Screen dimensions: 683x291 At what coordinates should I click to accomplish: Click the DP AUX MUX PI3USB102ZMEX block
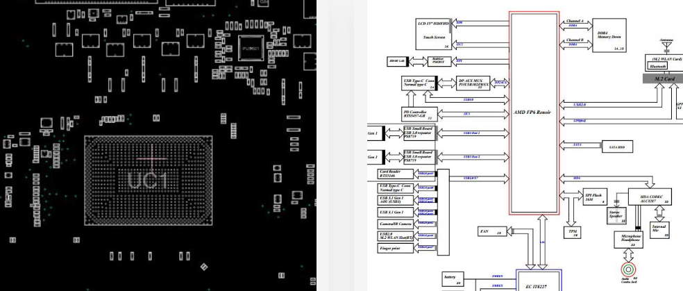tap(473, 83)
